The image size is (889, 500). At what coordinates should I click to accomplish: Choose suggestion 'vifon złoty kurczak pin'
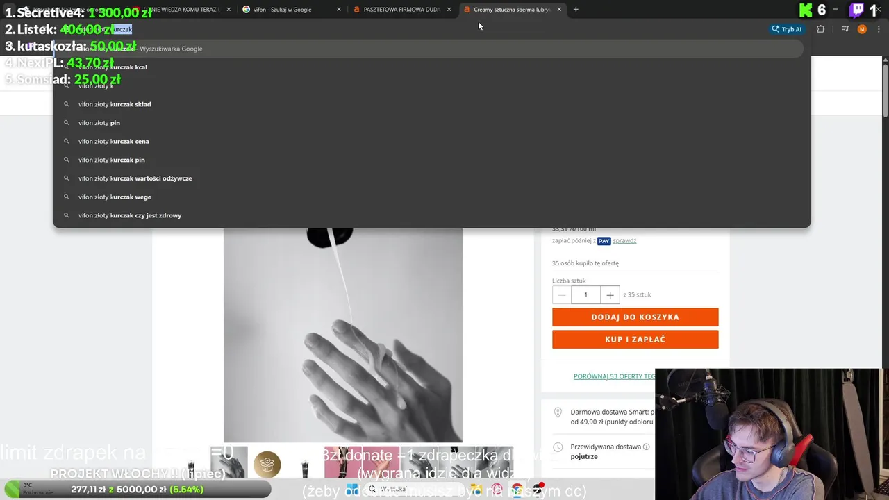pos(432,160)
